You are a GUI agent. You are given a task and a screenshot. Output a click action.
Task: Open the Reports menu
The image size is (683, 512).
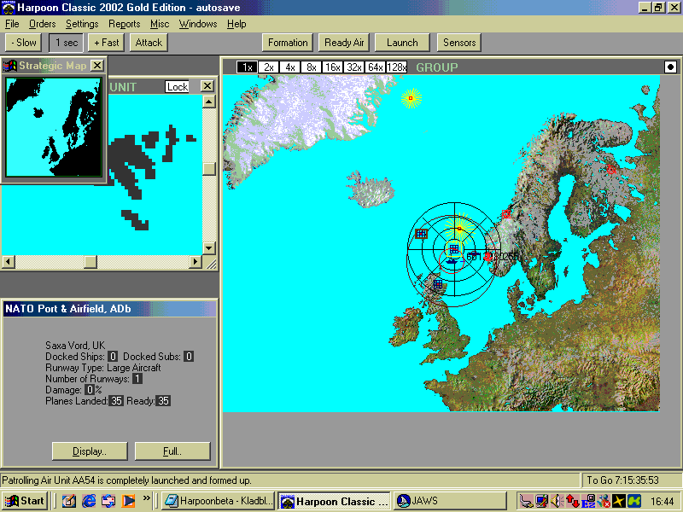tap(124, 24)
